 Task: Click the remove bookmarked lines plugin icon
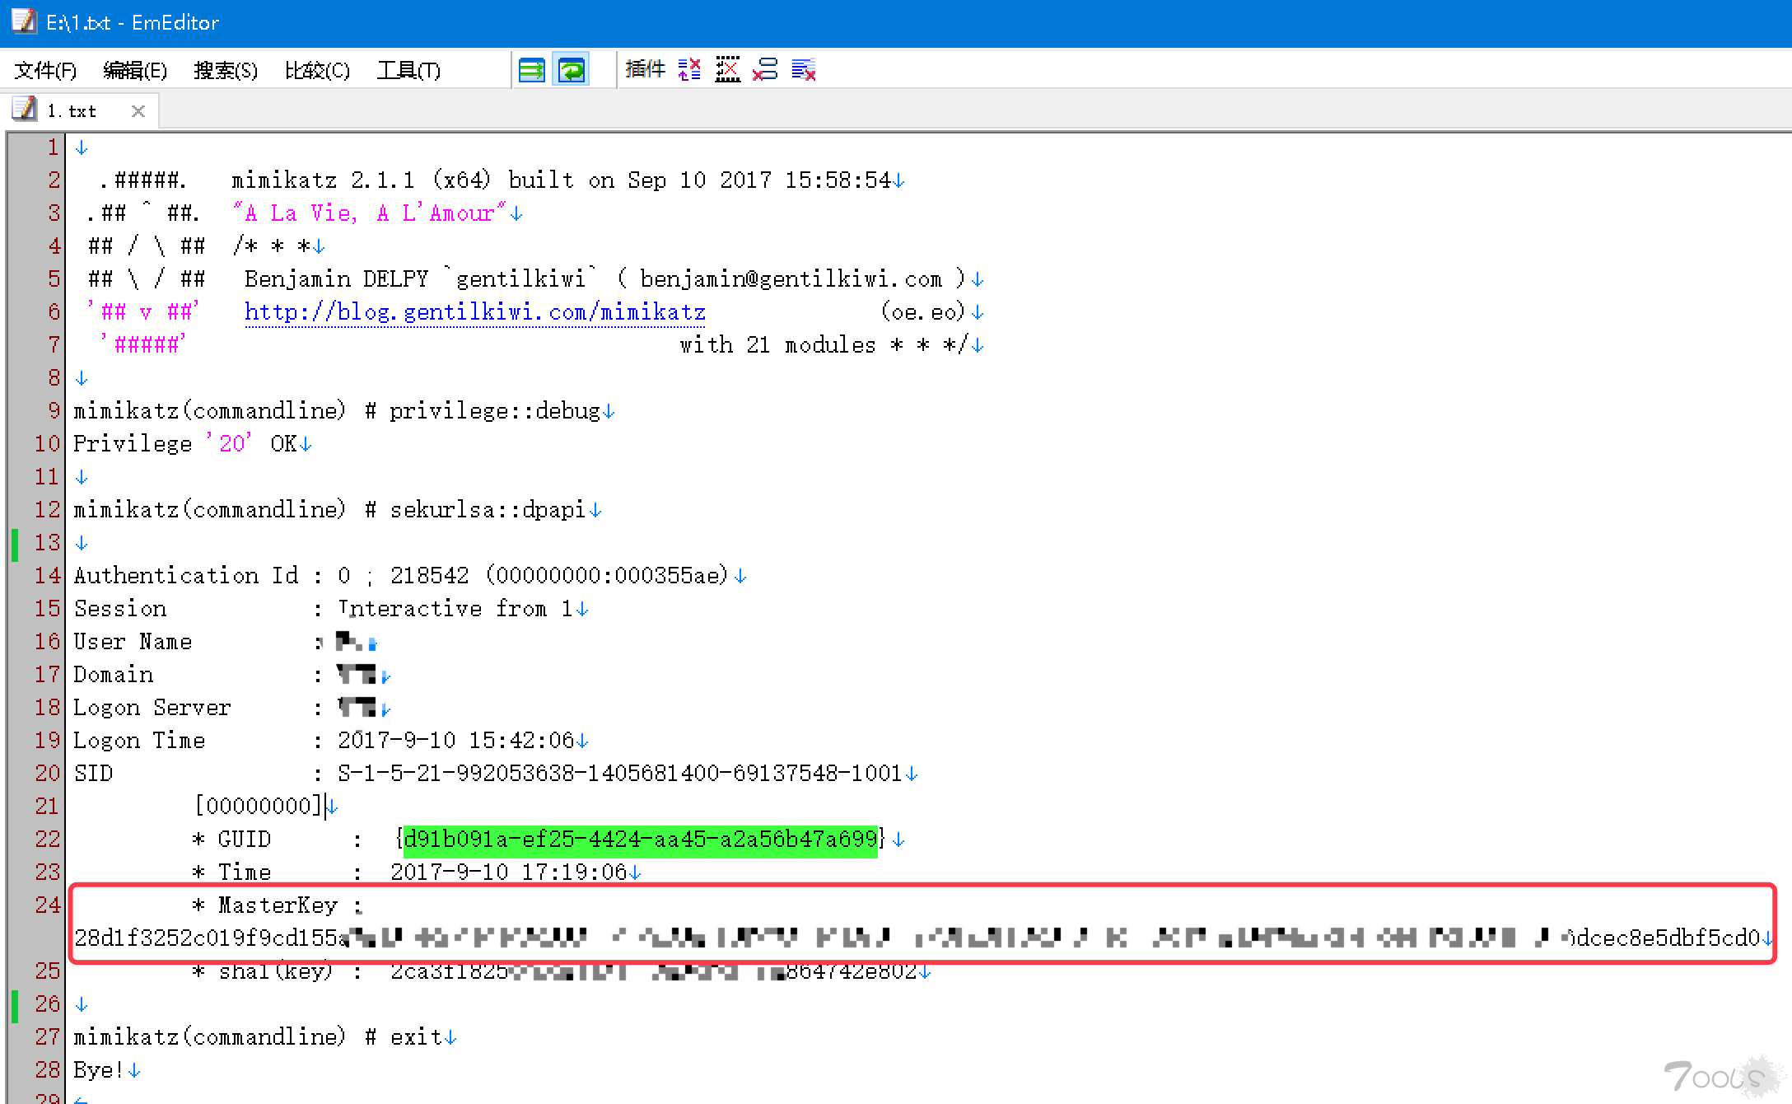point(765,70)
